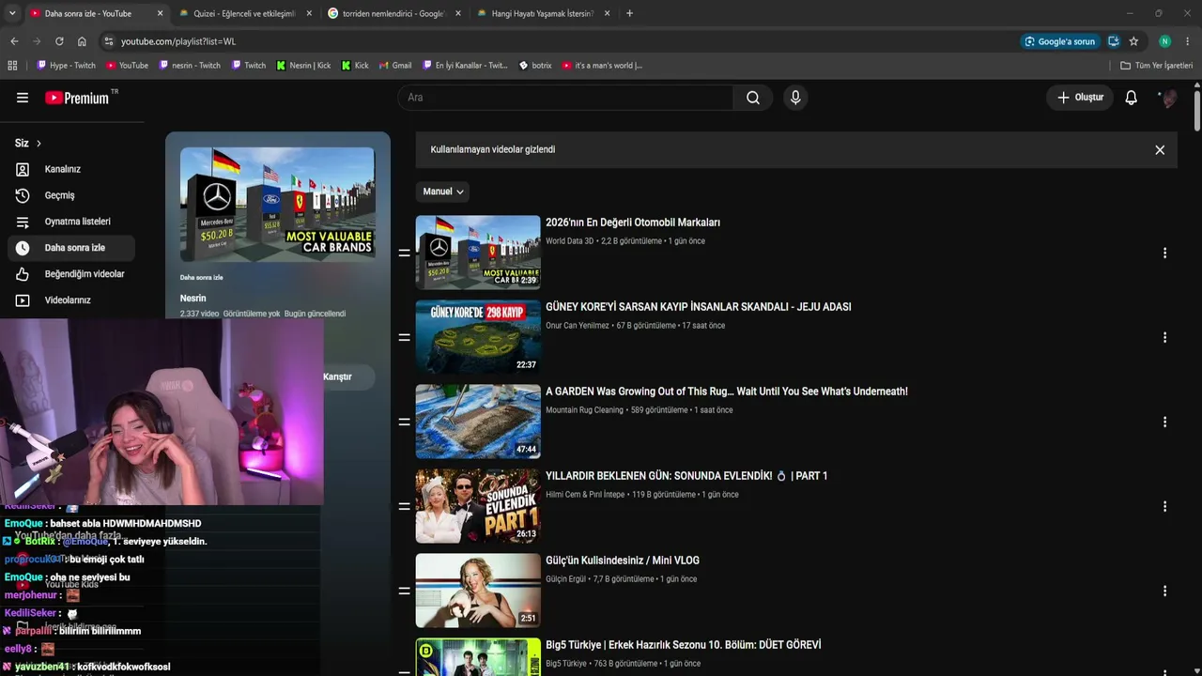Open the Chrome apps grid in the bookmarks bar

[12, 66]
